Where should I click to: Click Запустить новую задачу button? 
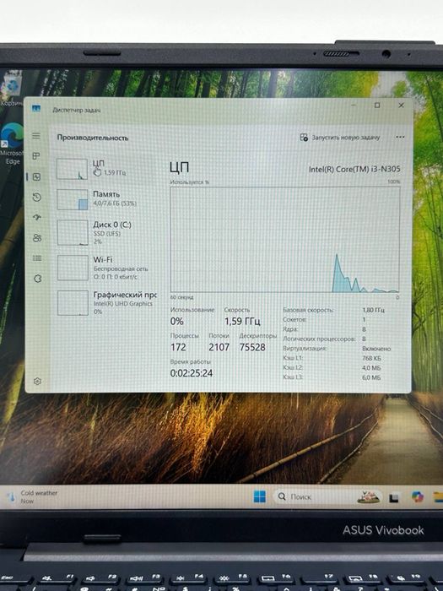340,138
